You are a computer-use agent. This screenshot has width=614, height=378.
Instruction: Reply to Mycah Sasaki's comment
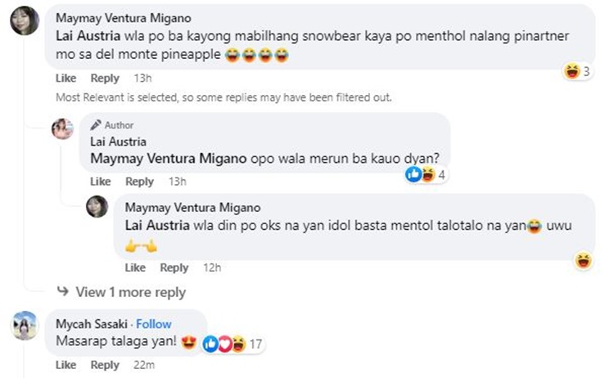tap(105, 366)
